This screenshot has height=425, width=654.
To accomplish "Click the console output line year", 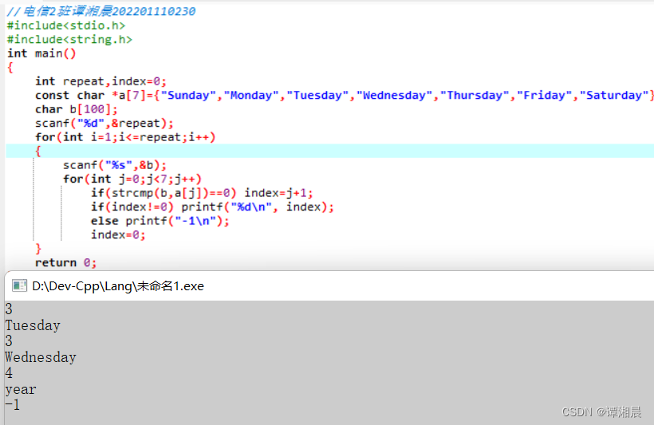I will (21, 390).
